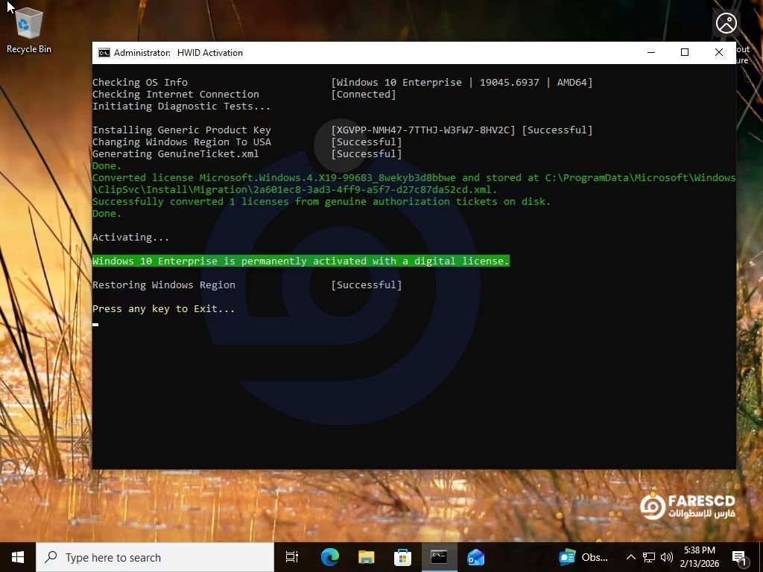Open File Explorer from the taskbar

pos(366,557)
